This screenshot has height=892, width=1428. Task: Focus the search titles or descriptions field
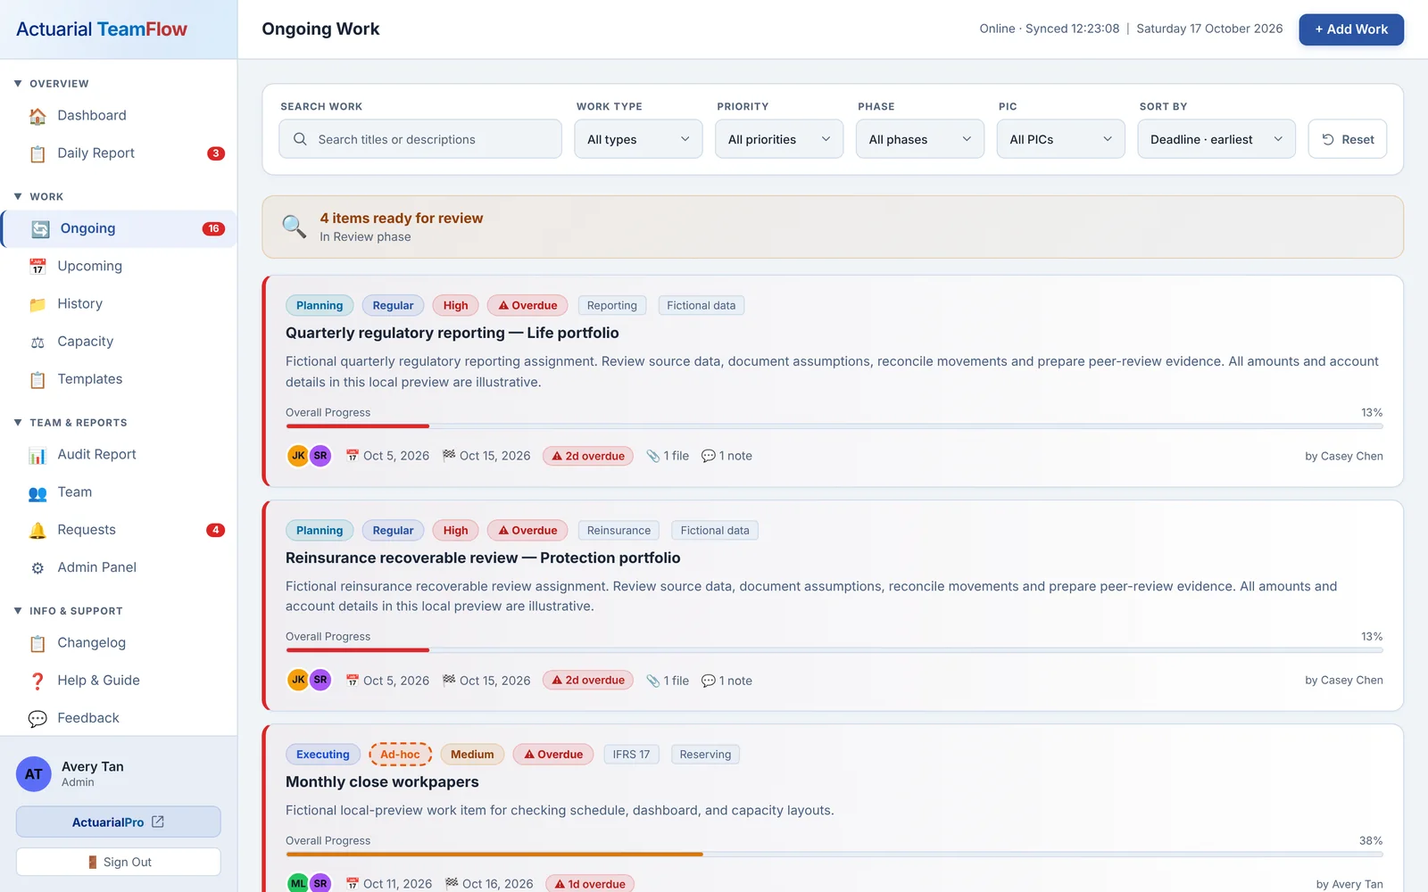420,139
